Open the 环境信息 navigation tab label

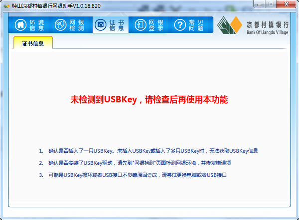pyautogui.click(x=37, y=25)
